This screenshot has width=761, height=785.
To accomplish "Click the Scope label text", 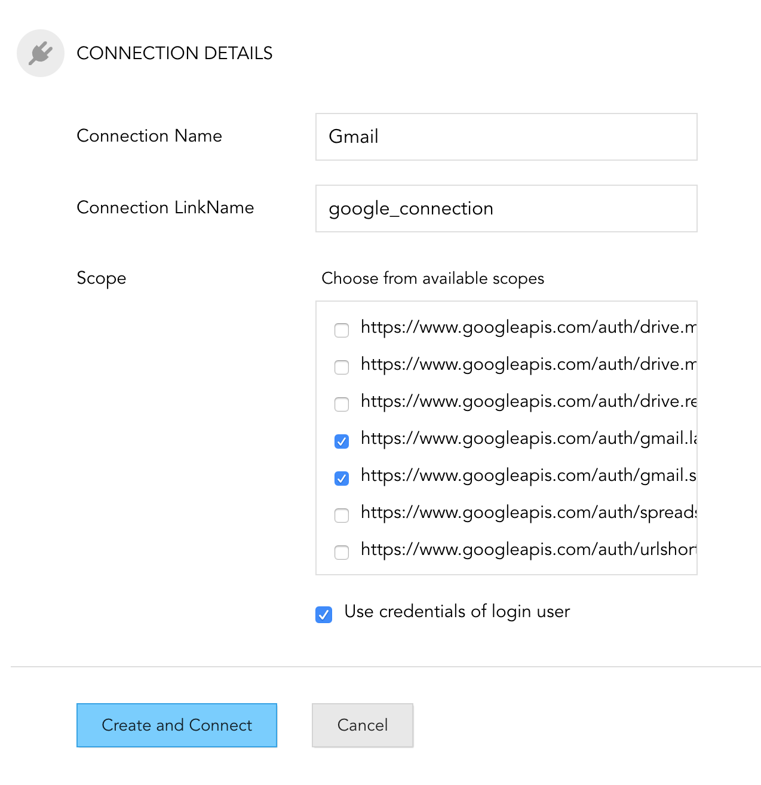I will [102, 278].
